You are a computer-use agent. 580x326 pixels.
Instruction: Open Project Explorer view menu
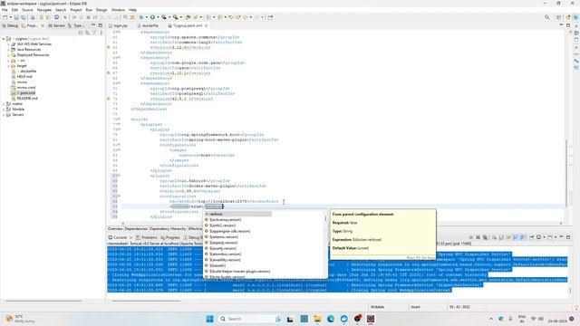pyautogui.click(x=101, y=33)
